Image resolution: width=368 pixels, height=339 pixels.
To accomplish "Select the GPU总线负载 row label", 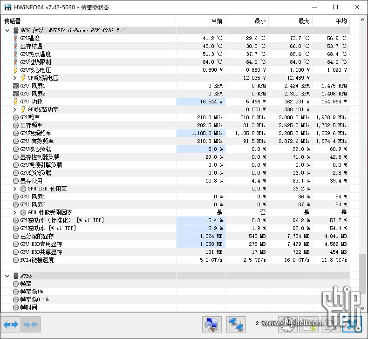I will (x=35, y=173).
